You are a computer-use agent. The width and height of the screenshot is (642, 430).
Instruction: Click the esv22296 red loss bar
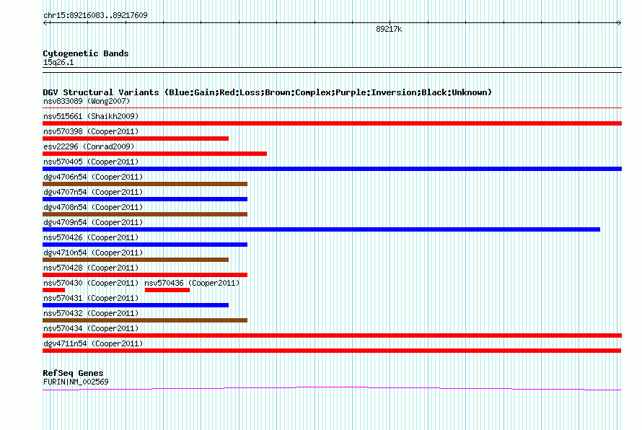pyautogui.click(x=155, y=154)
